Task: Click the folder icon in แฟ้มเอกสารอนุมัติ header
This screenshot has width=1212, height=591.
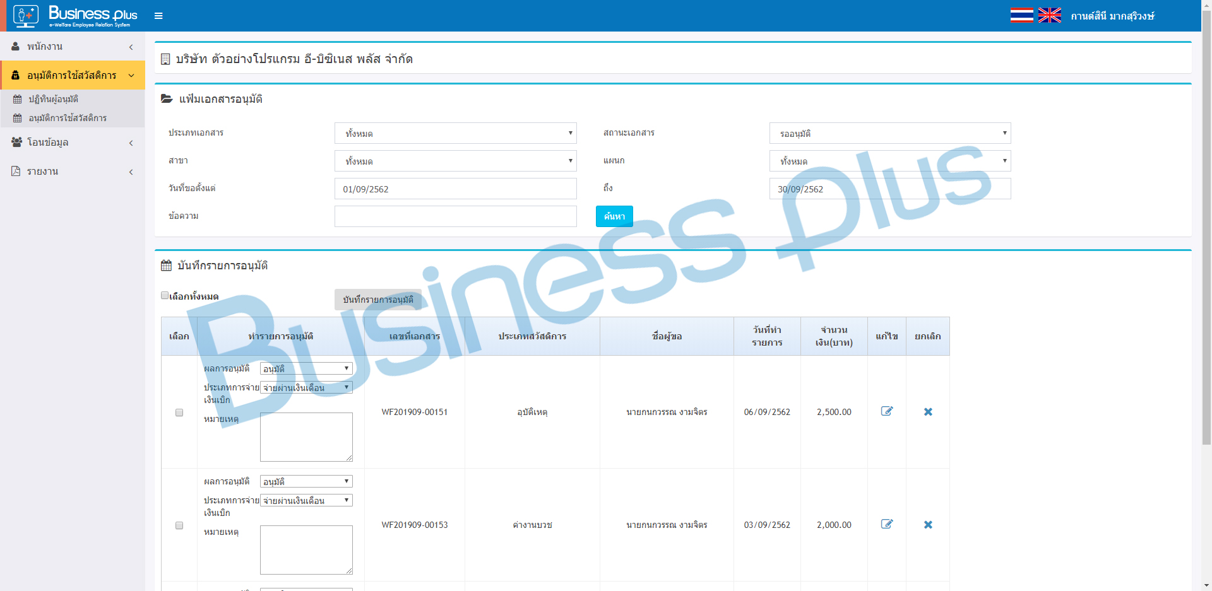Action: click(167, 98)
